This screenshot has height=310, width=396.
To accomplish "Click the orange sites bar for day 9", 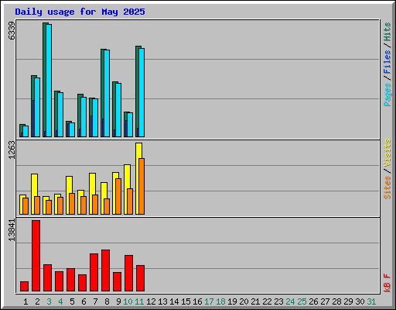I will click(x=118, y=196).
